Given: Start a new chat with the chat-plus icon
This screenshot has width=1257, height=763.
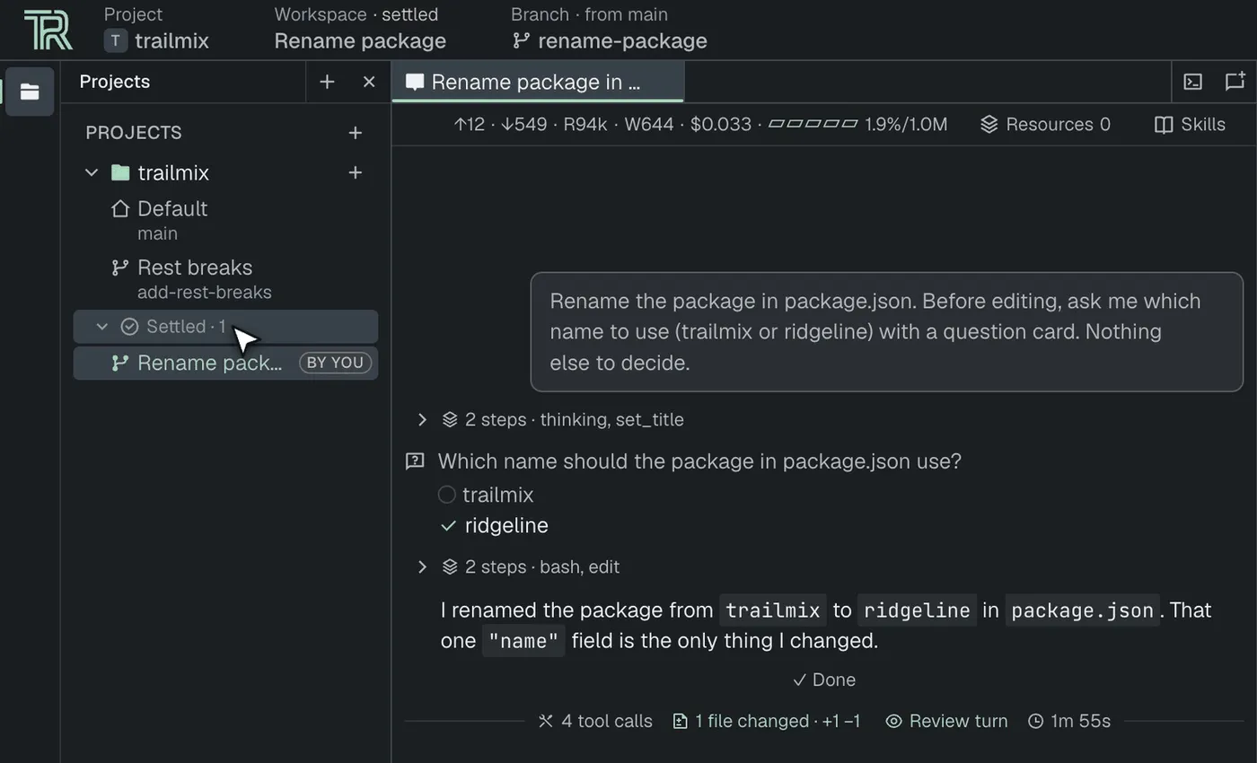Looking at the screenshot, I should 1235,82.
